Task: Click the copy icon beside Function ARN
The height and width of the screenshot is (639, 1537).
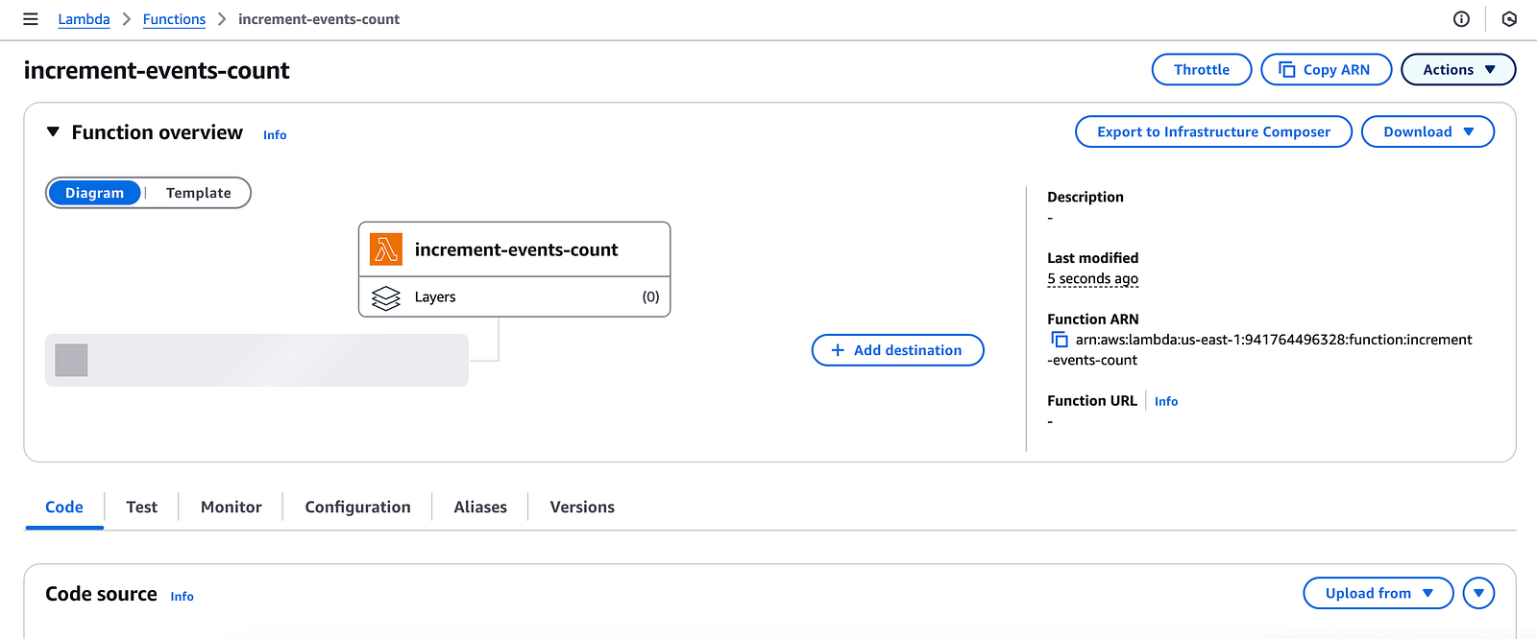Action: pyautogui.click(x=1060, y=340)
